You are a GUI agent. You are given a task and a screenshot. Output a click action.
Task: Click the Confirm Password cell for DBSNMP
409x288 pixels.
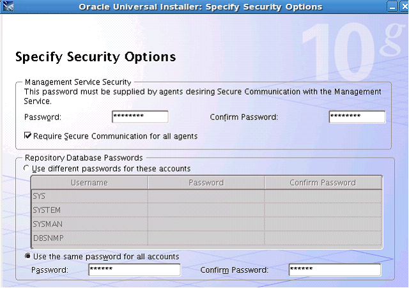323,238
